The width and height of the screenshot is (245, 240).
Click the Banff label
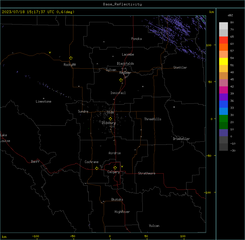point(35,162)
